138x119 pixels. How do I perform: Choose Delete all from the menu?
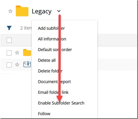pos(47,60)
